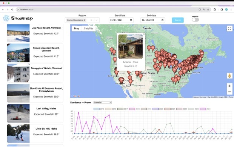Open the browser side panel icon
Viewport: 234px width, 147px height.
pos(222,9)
